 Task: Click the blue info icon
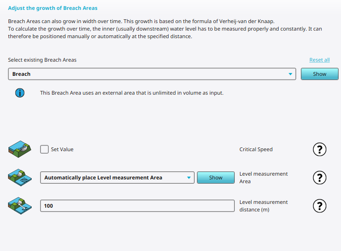coord(20,93)
